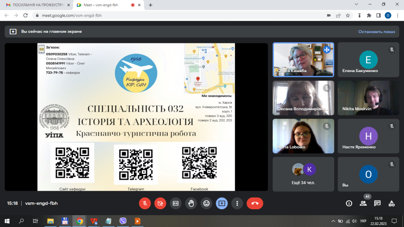Click the address bar URL field
404x227 pixels.
(x=180, y=15)
